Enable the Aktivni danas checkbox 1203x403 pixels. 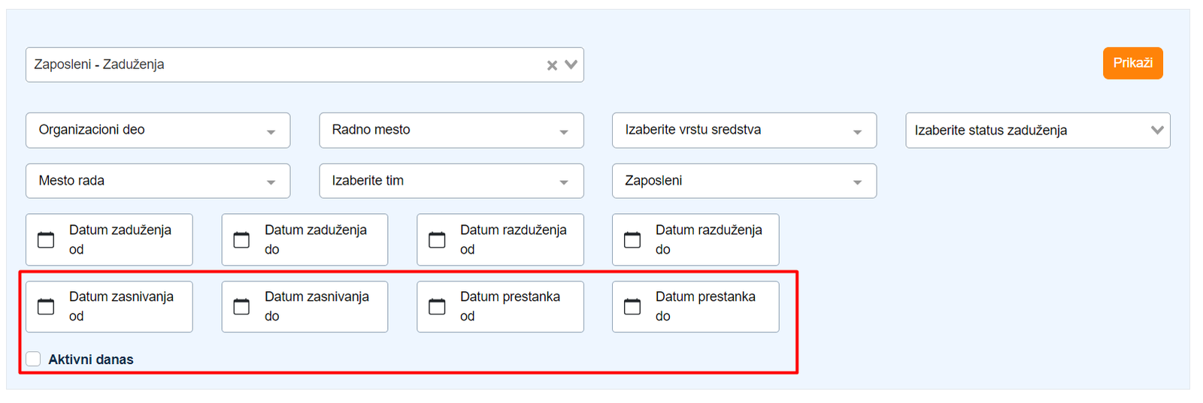pos(33,359)
